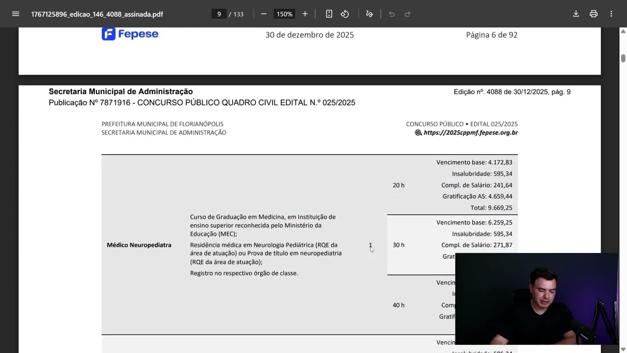The height and width of the screenshot is (353, 627).
Task: Click 'Vencimento base: 6.259,25' text
Action: (474, 223)
